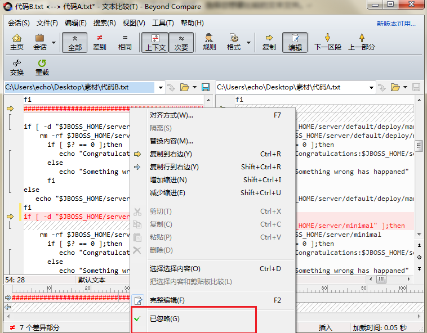Image resolution: width=427 pixels, height=333 pixels.
Task: Expand the left file path dropdown
Action: pos(161,87)
